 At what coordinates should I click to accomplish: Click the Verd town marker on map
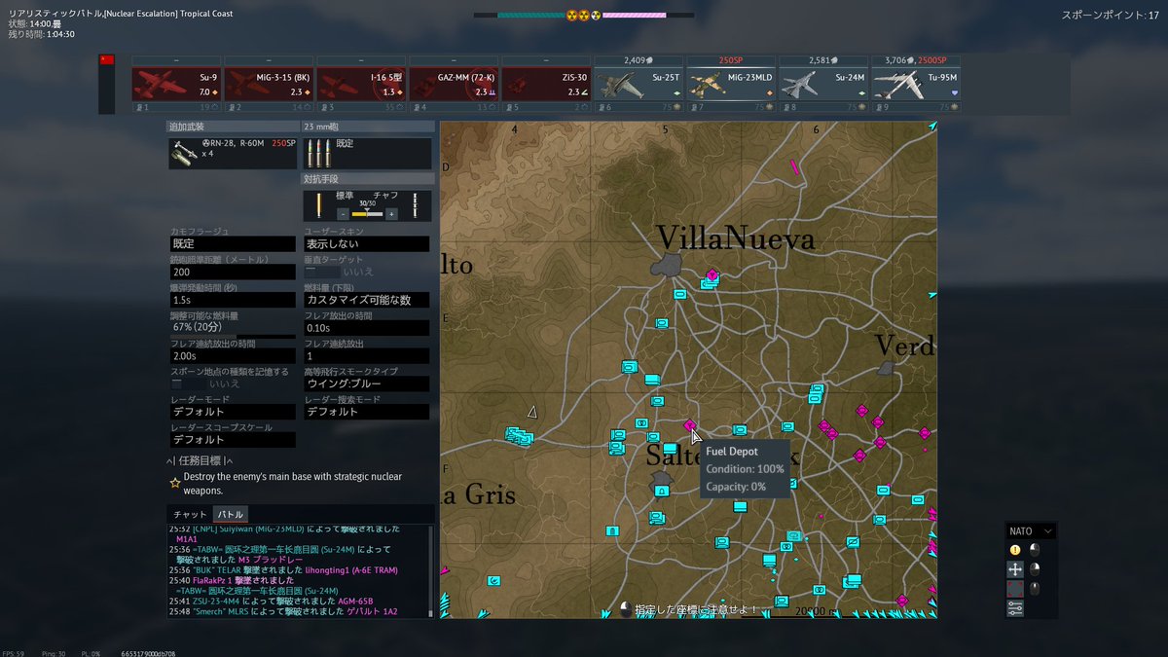(x=887, y=368)
